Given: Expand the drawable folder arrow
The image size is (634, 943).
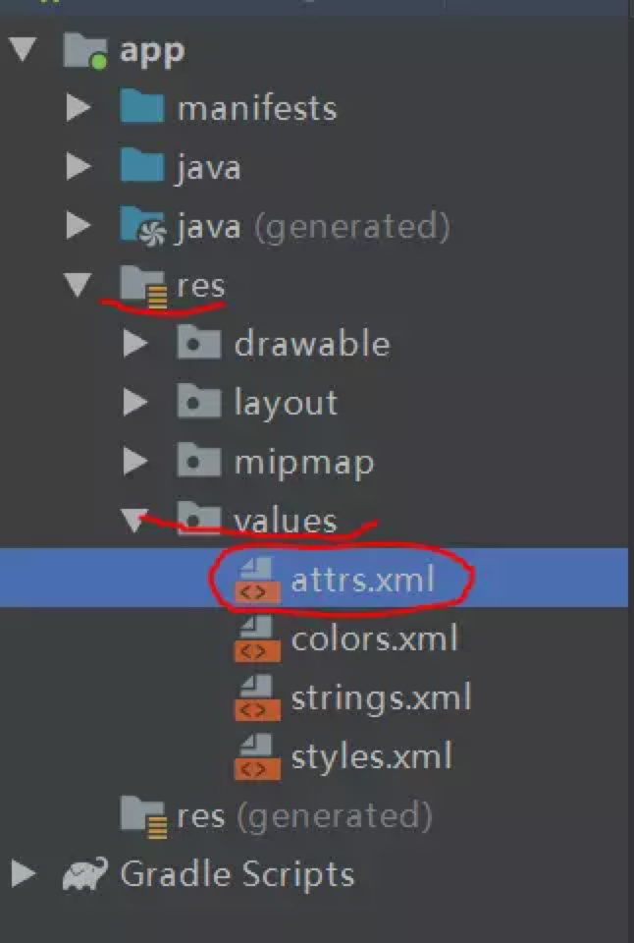Looking at the screenshot, I should [135, 344].
